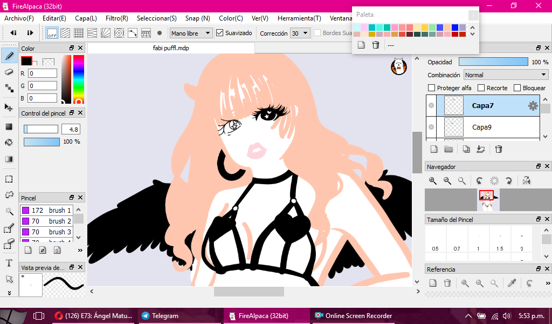
Task: Adjust the Opacidad slider
Action: coord(493,62)
